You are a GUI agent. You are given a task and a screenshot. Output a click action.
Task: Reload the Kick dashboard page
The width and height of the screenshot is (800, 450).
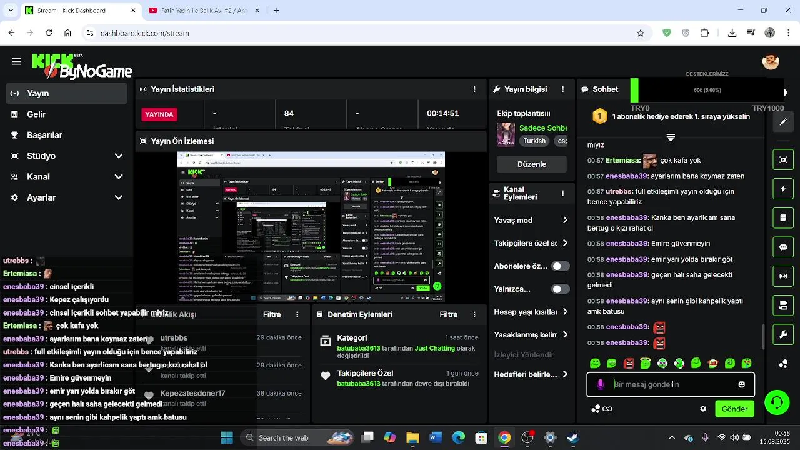point(49,33)
